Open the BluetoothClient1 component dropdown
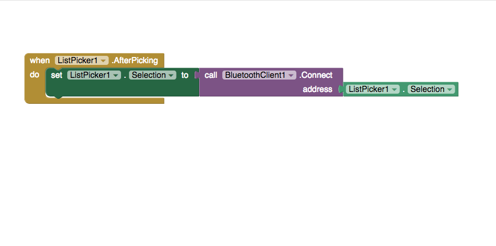The width and height of the screenshot is (496, 246). [x=259, y=75]
